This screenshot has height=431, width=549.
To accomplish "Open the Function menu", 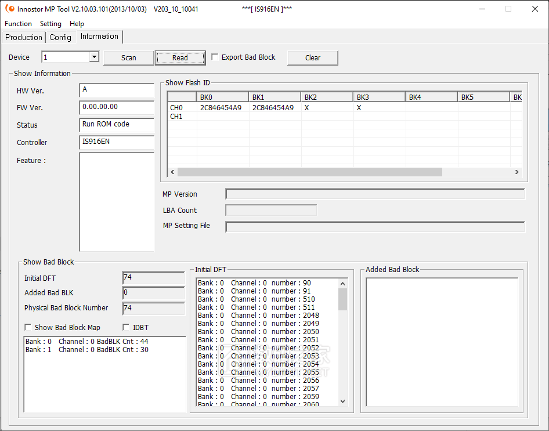I will click(x=18, y=24).
